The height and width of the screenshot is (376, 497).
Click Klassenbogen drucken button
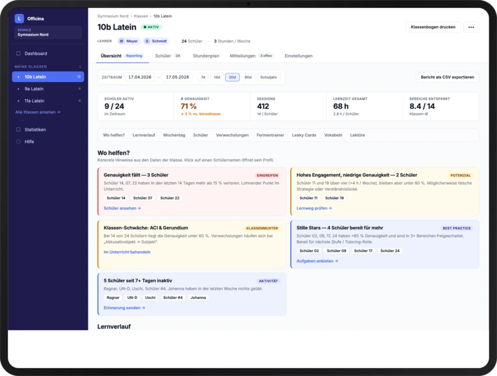433,27
